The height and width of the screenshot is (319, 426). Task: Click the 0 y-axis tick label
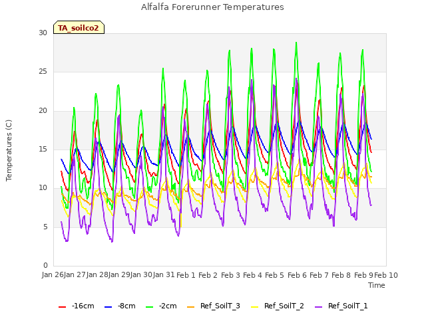click(x=45, y=266)
